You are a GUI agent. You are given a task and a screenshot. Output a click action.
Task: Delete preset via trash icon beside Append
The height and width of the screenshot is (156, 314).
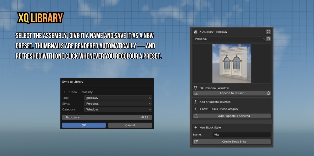pos(268,93)
